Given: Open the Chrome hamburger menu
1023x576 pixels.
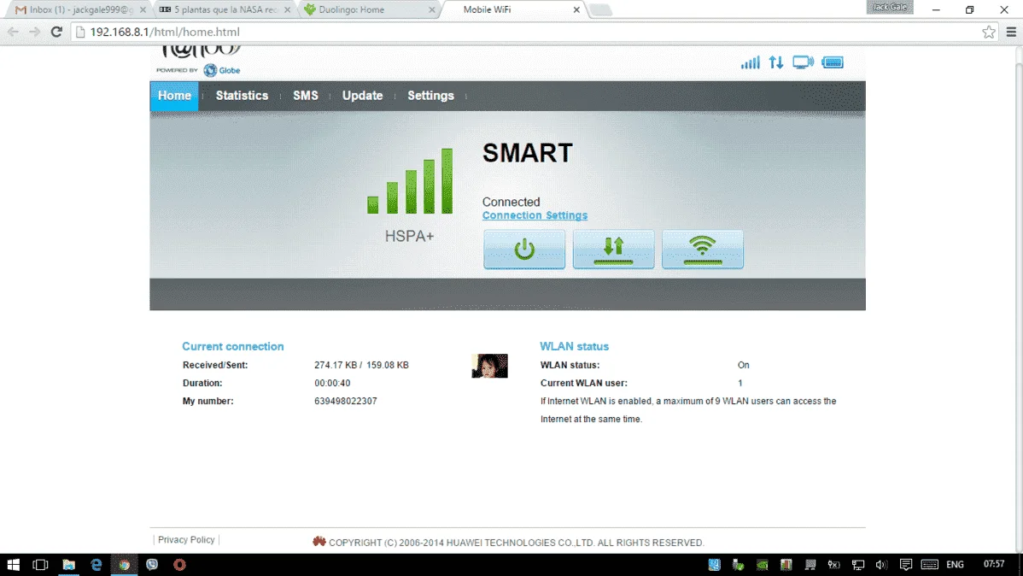Looking at the screenshot, I should click(1011, 32).
